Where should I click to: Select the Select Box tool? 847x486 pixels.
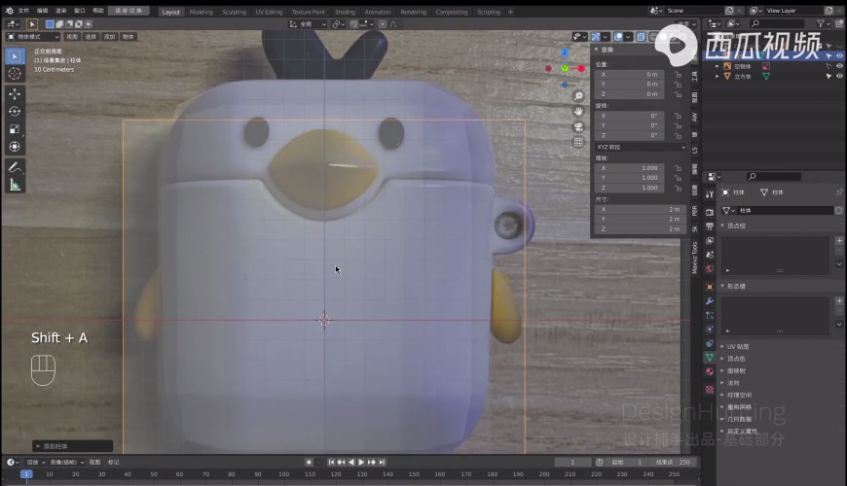16,56
